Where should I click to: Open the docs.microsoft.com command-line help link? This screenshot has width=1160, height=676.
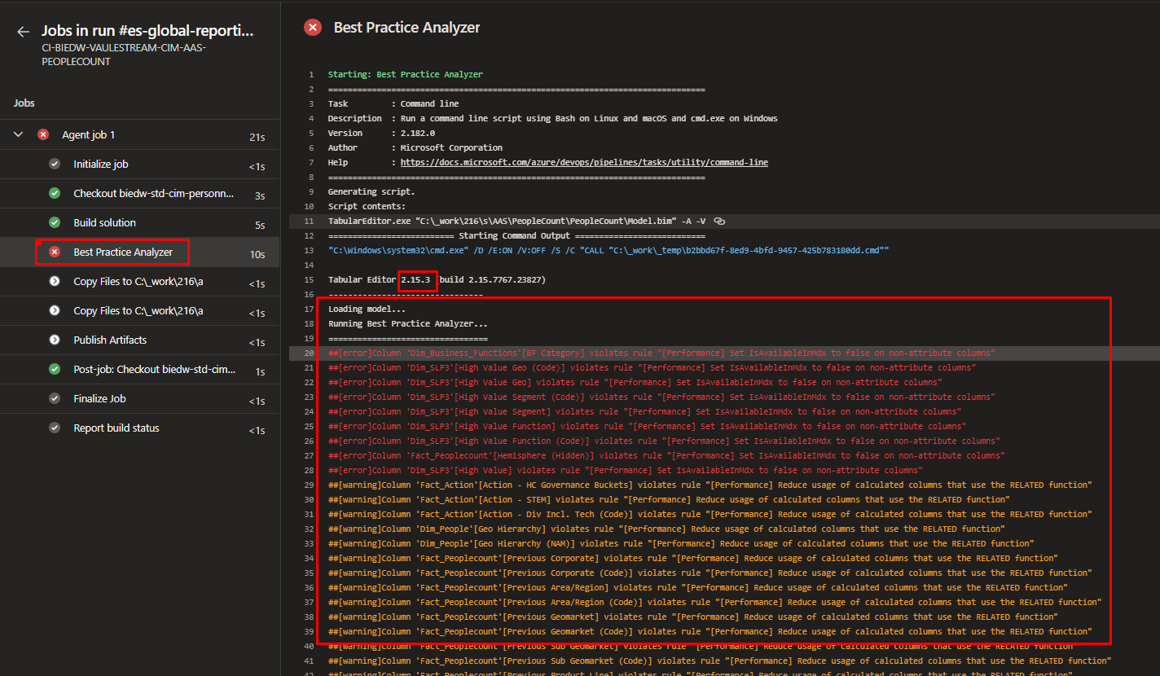(583, 161)
